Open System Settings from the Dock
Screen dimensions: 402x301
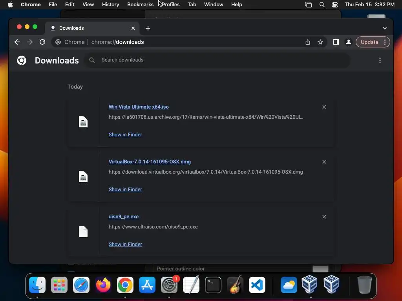[169, 285]
